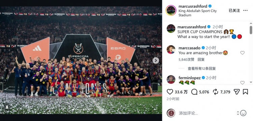Screen dimensions: 253x121
Task: Open King Abdullah Sport City Stadium location
Action: tap(197, 13)
